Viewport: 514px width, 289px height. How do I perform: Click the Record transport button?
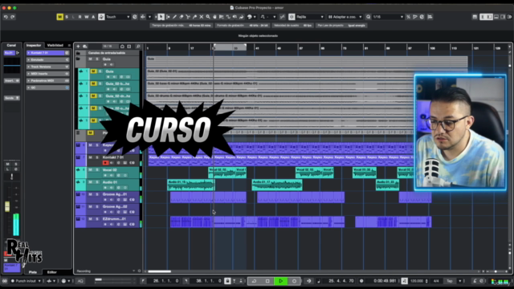pyautogui.click(x=294, y=281)
